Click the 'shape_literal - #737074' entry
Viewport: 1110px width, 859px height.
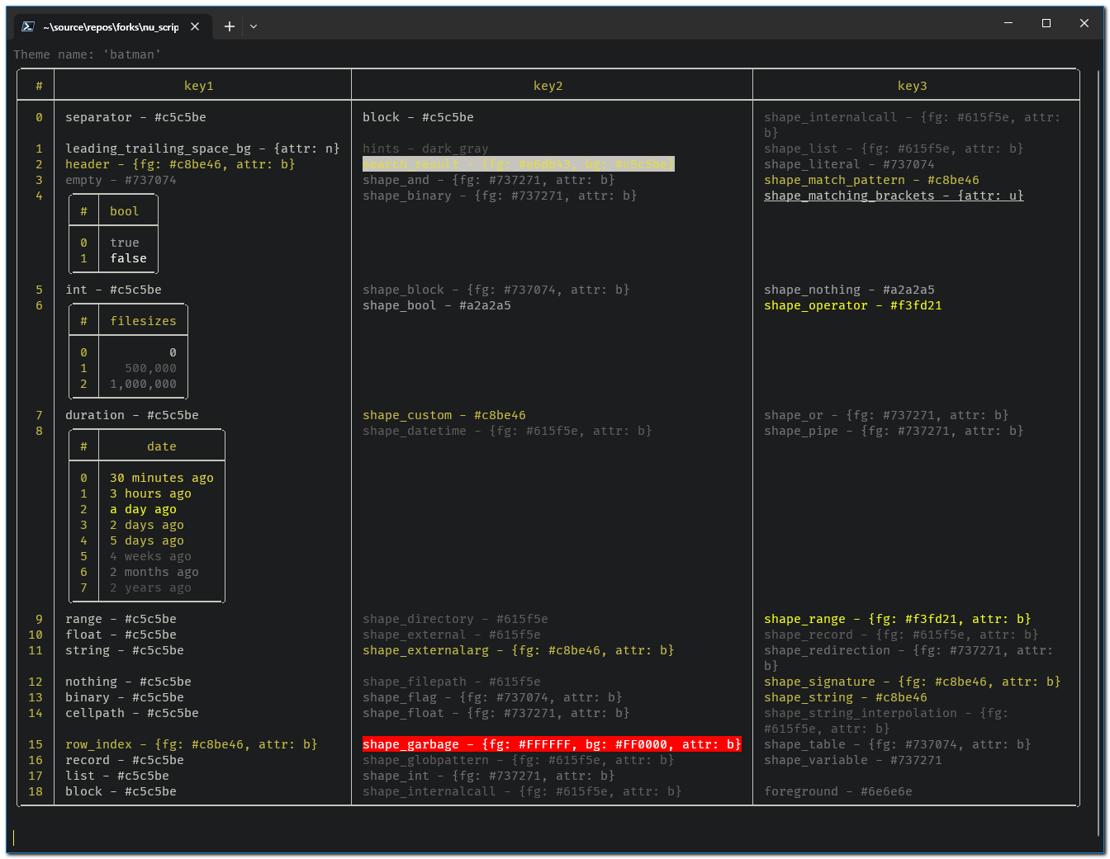(x=849, y=164)
